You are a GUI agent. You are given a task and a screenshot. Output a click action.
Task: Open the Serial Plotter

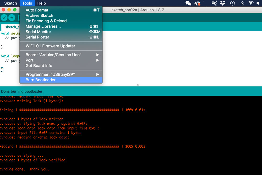tap(61, 37)
